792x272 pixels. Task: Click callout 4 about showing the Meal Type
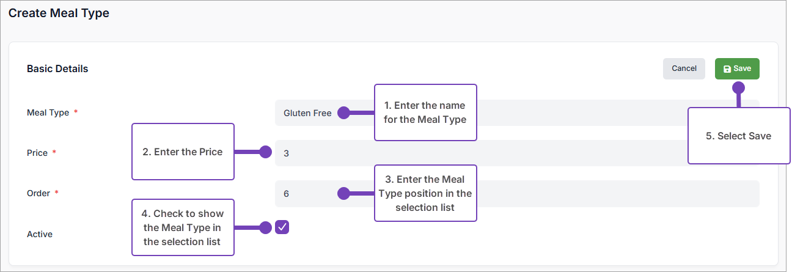pyautogui.click(x=183, y=227)
